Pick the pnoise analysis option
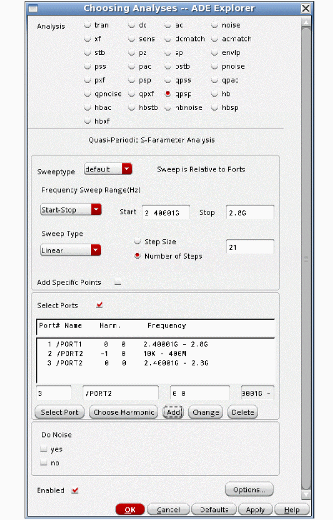 [x=215, y=66]
